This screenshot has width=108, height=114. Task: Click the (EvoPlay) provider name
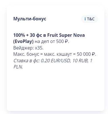pyautogui.click(x=23, y=42)
